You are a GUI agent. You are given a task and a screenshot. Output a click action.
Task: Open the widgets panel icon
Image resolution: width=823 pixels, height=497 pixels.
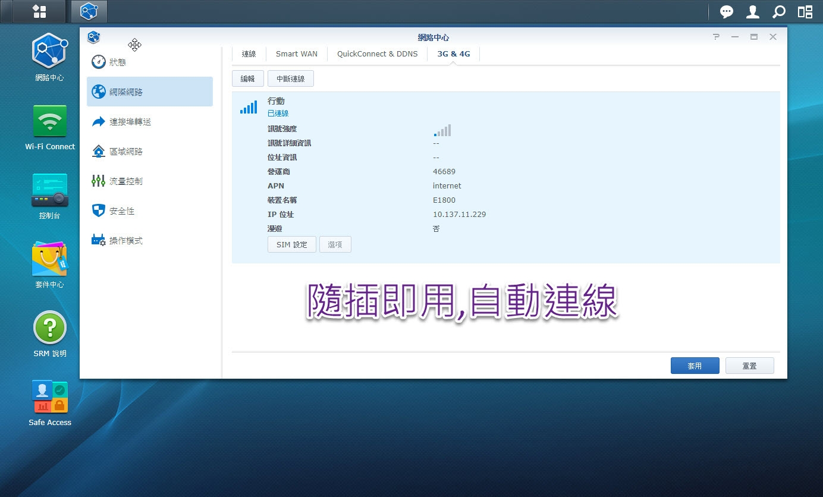[805, 11]
